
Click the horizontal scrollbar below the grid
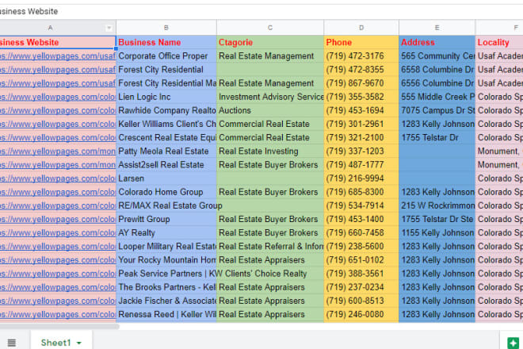tap(59, 326)
